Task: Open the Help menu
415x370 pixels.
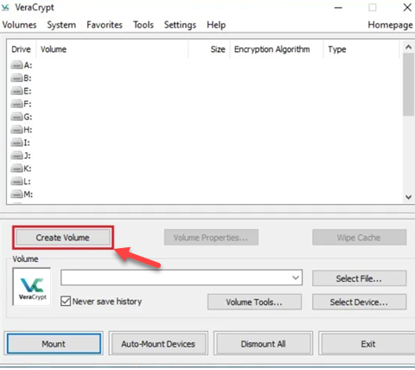Action: coord(216,25)
